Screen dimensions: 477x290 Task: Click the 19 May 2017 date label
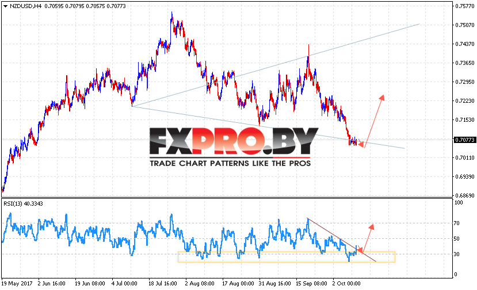(17, 284)
